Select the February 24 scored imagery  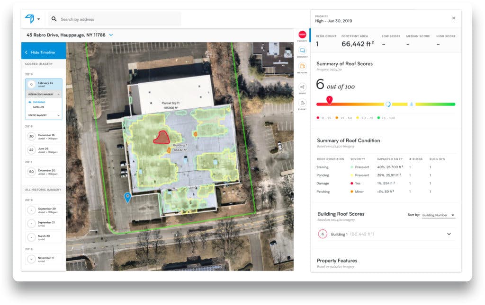pyautogui.click(x=44, y=84)
